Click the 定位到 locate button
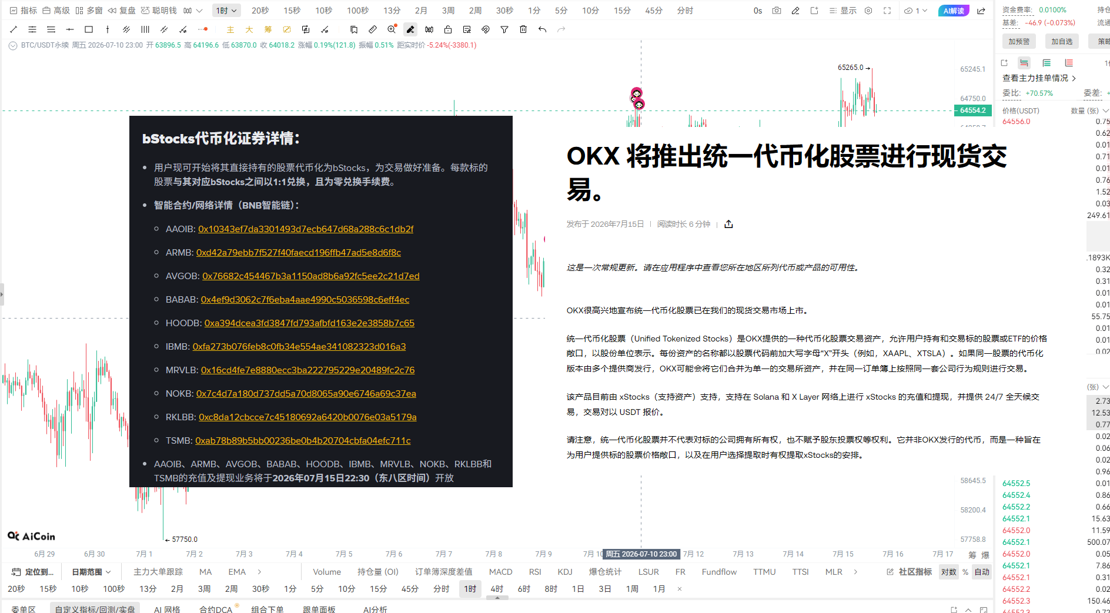Image resolution: width=1110 pixels, height=613 pixels. tap(33, 572)
